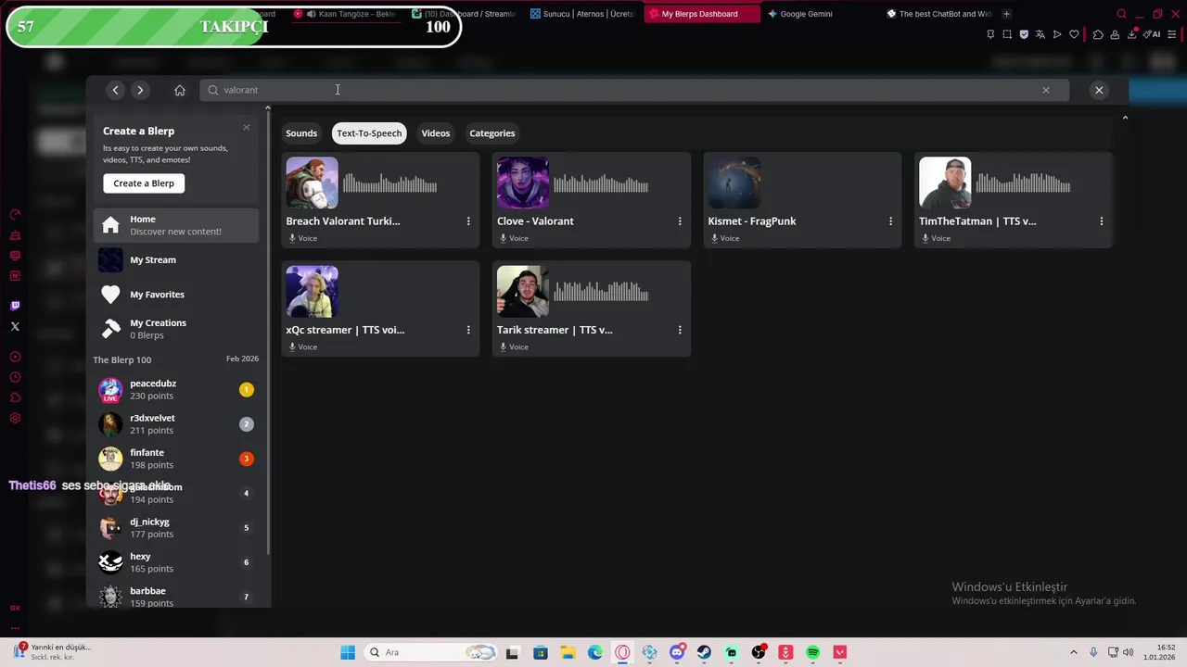The height and width of the screenshot is (667, 1187).
Task: Click the browser pin toolbar icon
Action: click(x=990, y=34)
